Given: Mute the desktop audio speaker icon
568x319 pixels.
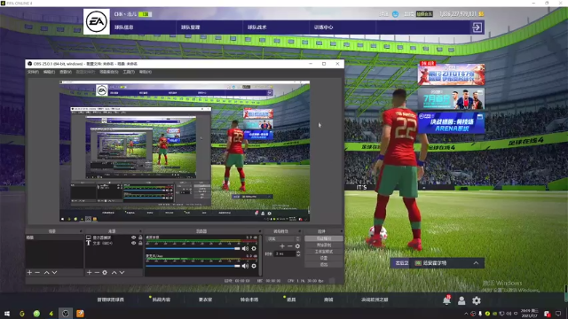Looking at the screenshot, I should tap(245, 248).
